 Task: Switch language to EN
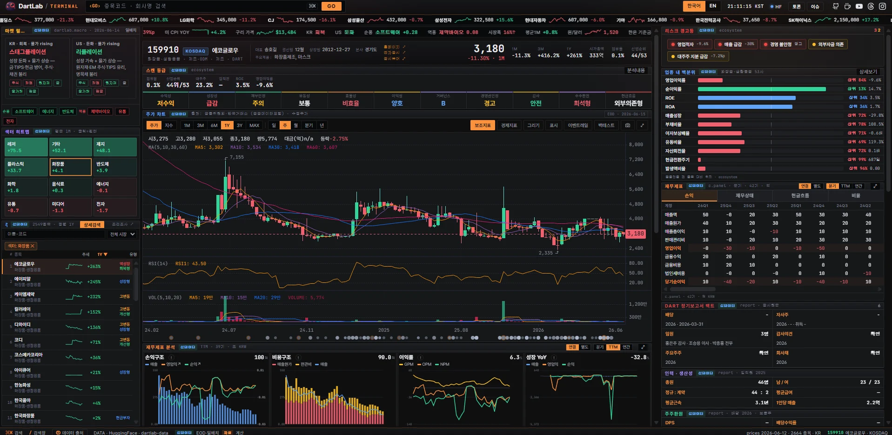tap(713, 6)
